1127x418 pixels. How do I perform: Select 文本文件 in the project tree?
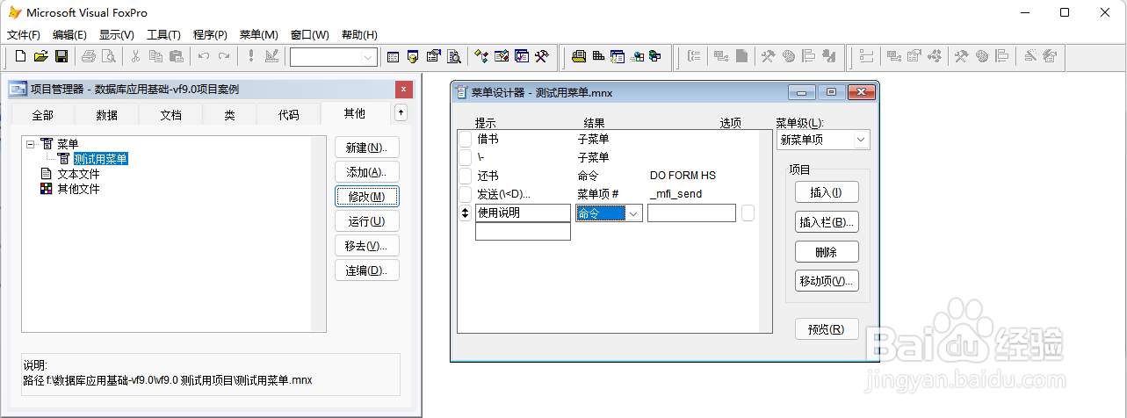(78, 174)
